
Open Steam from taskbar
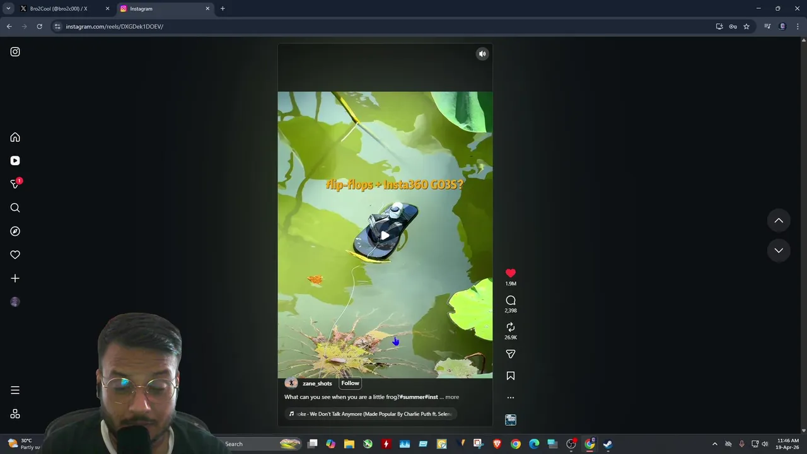608,444
